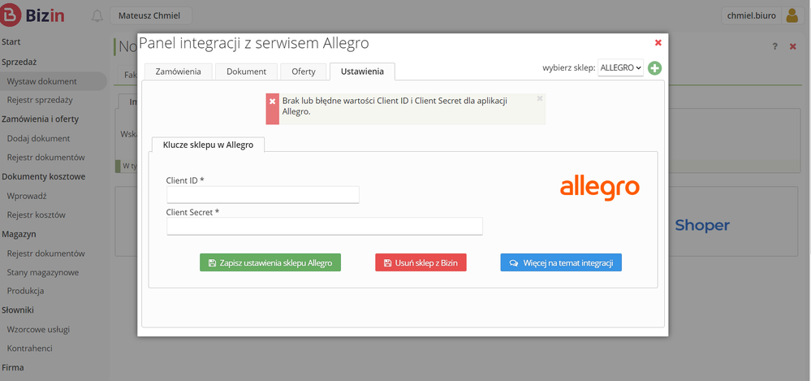Open the Słowniki sidebar section
This screenshot has width=811, height=381.
tap(18, 310)
